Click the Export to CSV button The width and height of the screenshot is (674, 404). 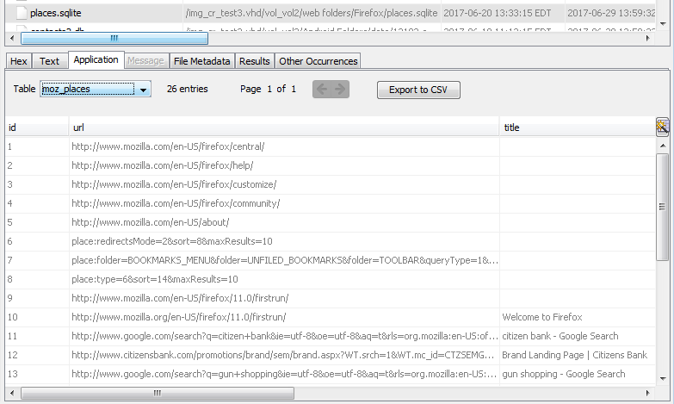point(418,90)
